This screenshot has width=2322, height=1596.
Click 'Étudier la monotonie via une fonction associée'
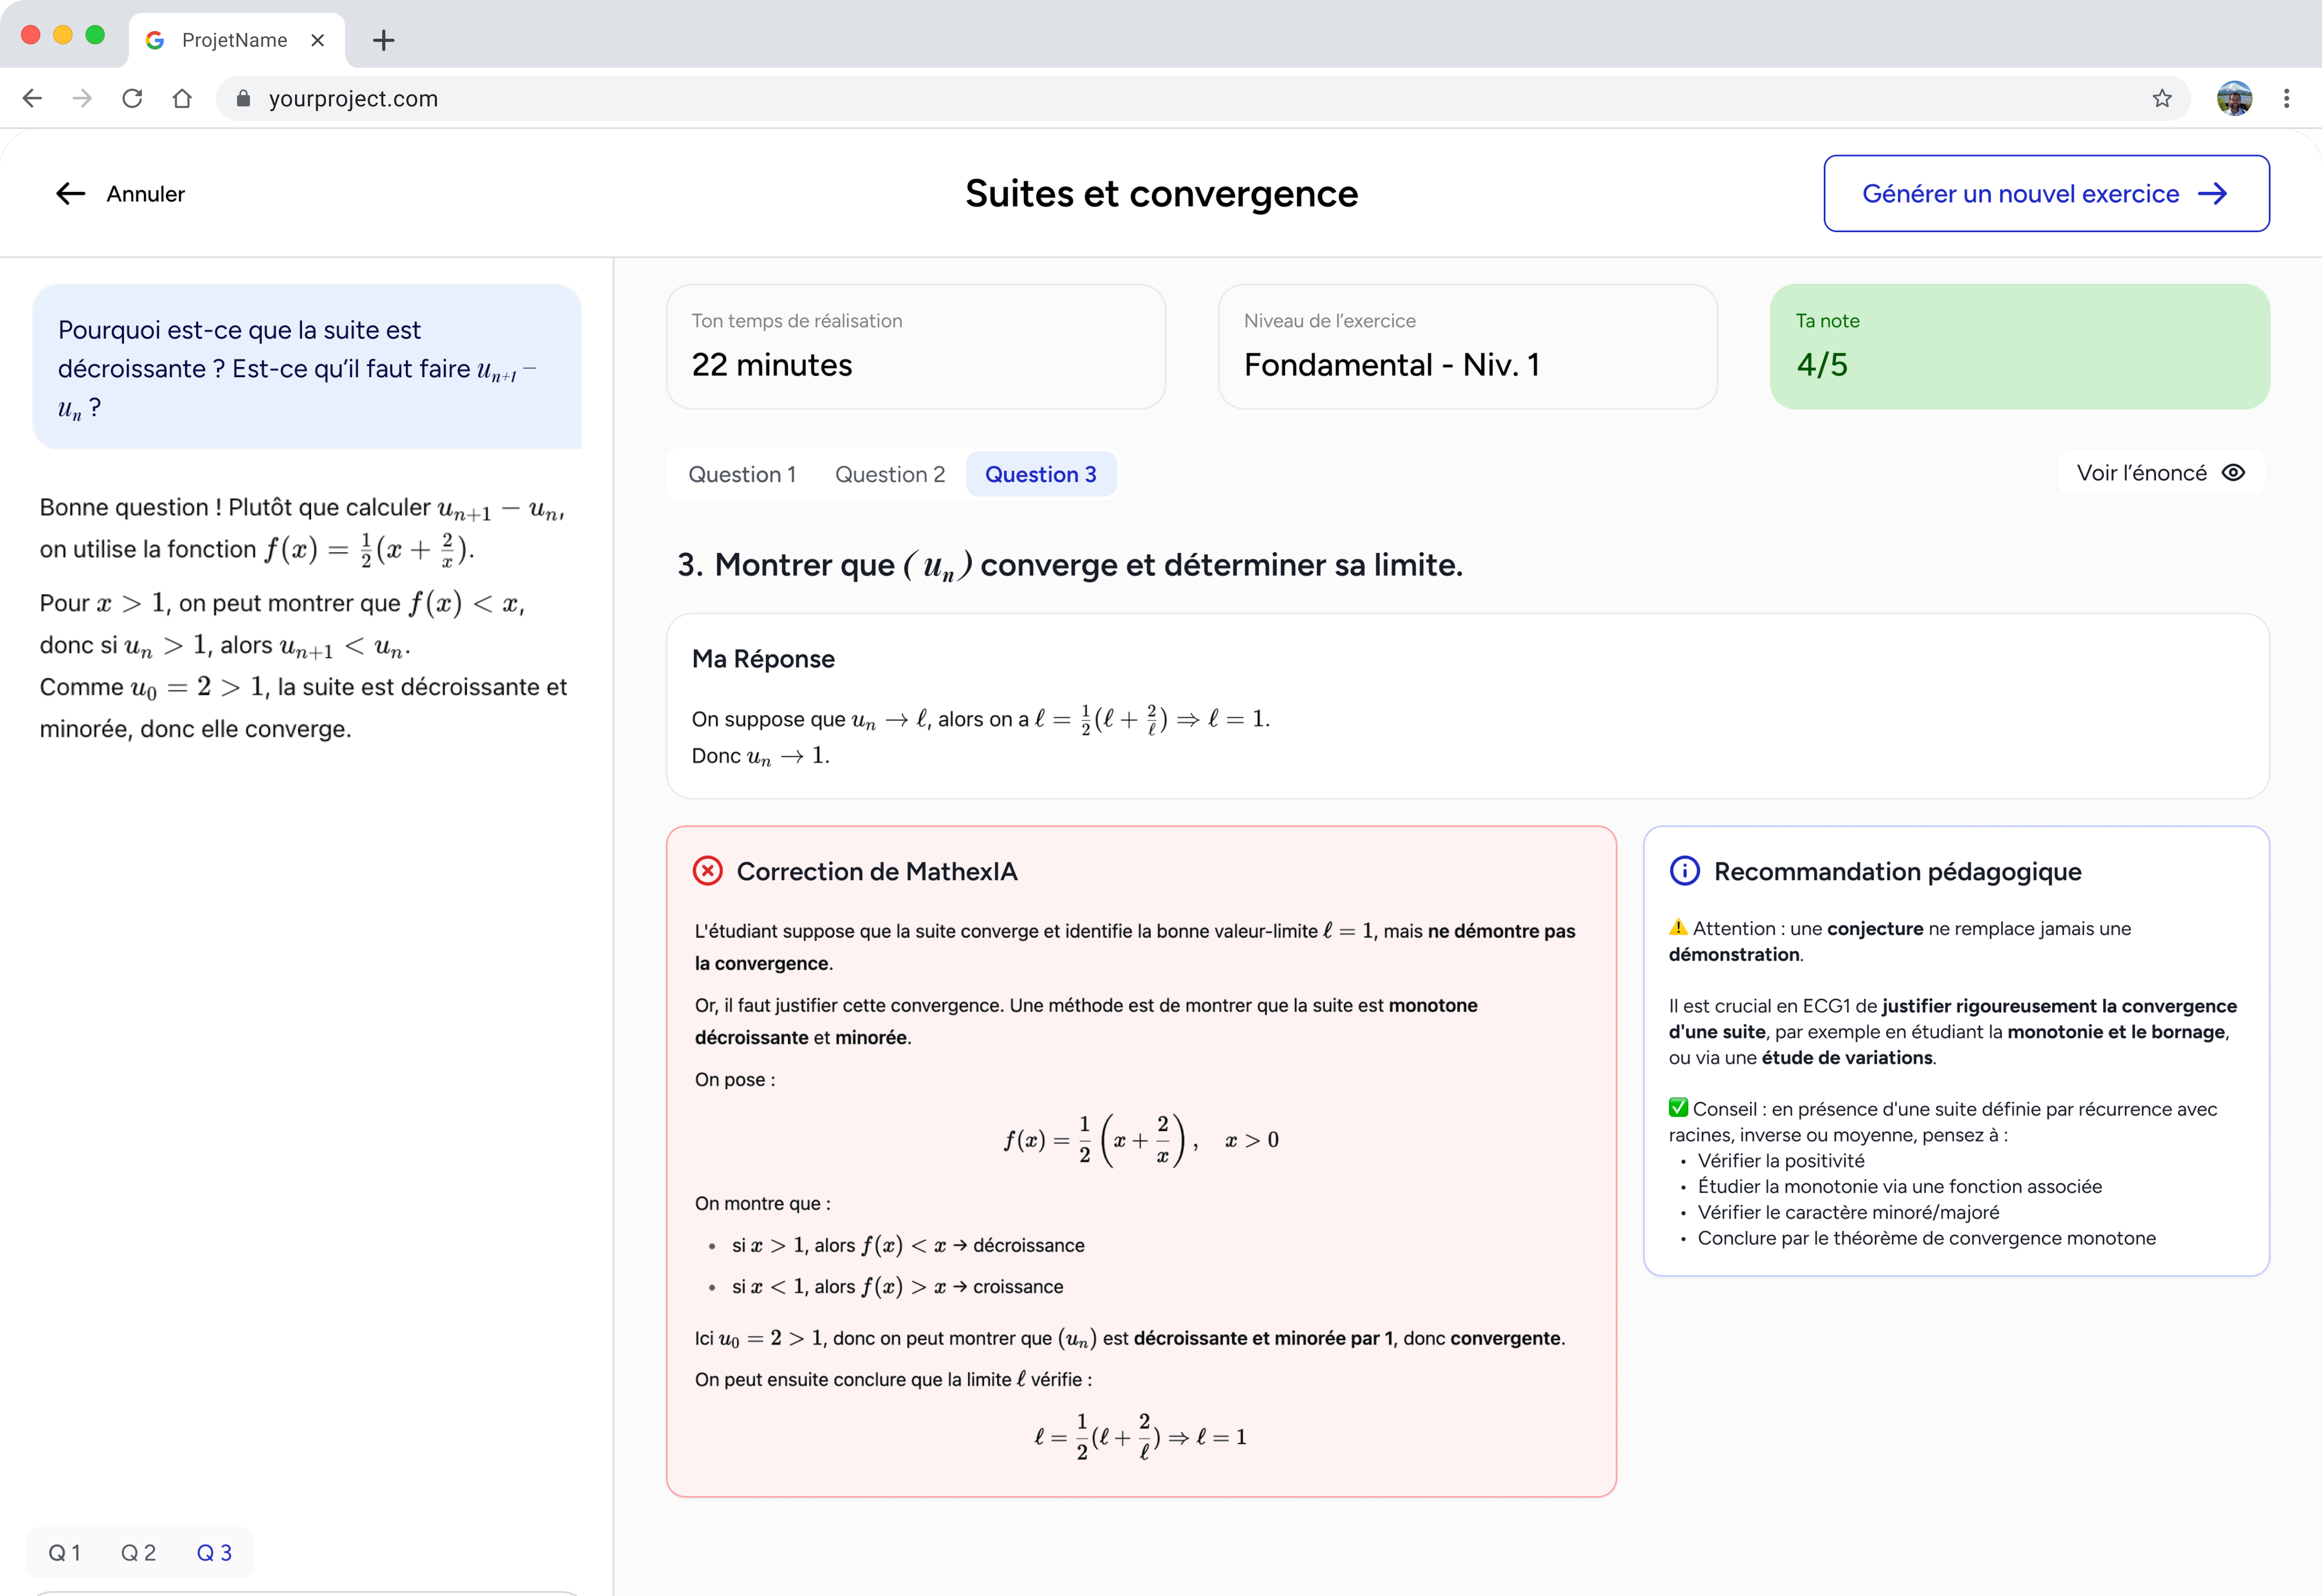(x=1900, y=1186)
